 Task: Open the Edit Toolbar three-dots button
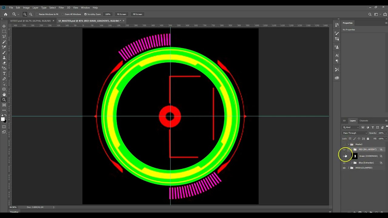[4, 110]
